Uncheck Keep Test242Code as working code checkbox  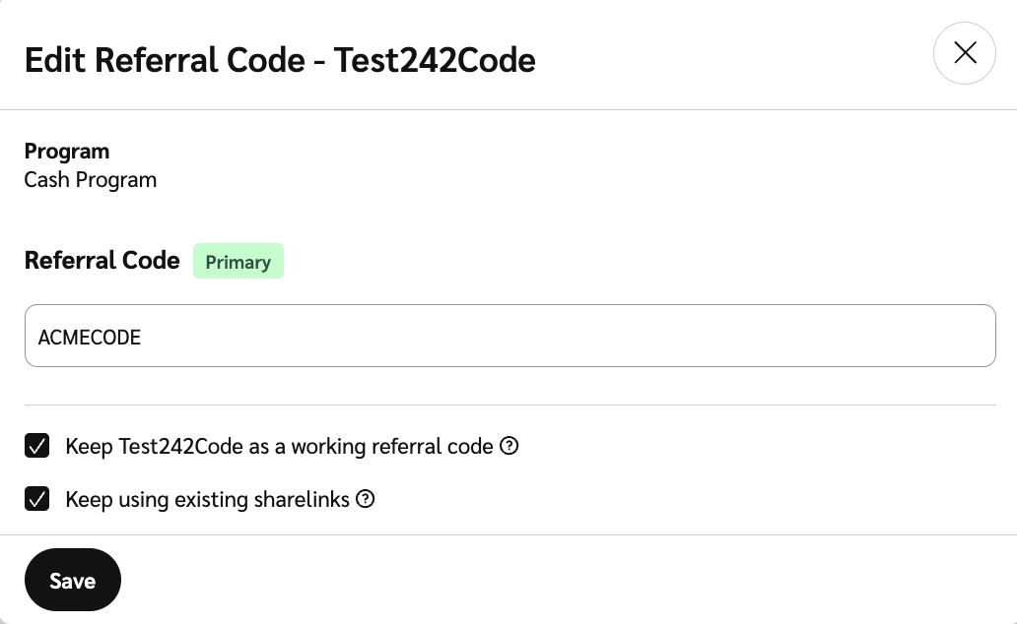pyautogui.click(x=37, y=446)
